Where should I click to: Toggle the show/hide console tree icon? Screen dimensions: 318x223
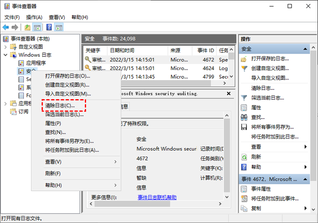[x=37, y=27]
